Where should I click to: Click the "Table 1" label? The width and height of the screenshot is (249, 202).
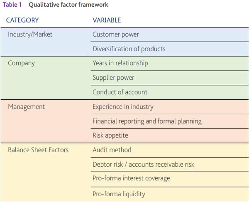point(12,5)
